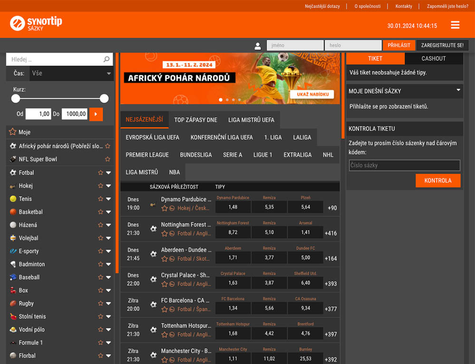Click the Rugby ball icon
This screenshot has height=364, width=475.
13,303
